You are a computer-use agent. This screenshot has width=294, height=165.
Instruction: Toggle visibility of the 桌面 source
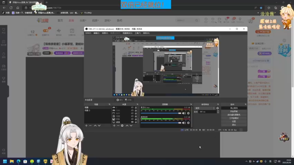pyautogui.click(x=132, y=122)
